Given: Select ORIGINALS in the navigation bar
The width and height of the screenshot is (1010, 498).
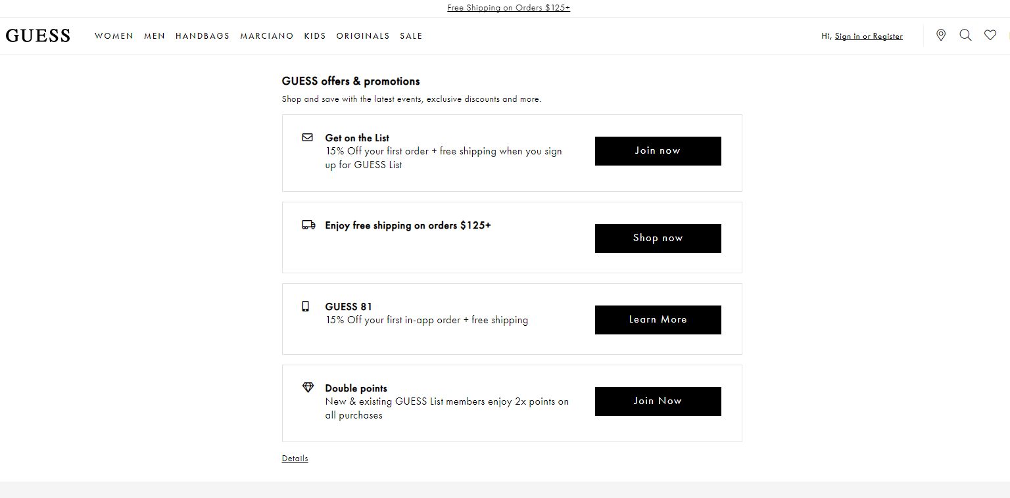Looking at the screenshot, I should (363, 36).
